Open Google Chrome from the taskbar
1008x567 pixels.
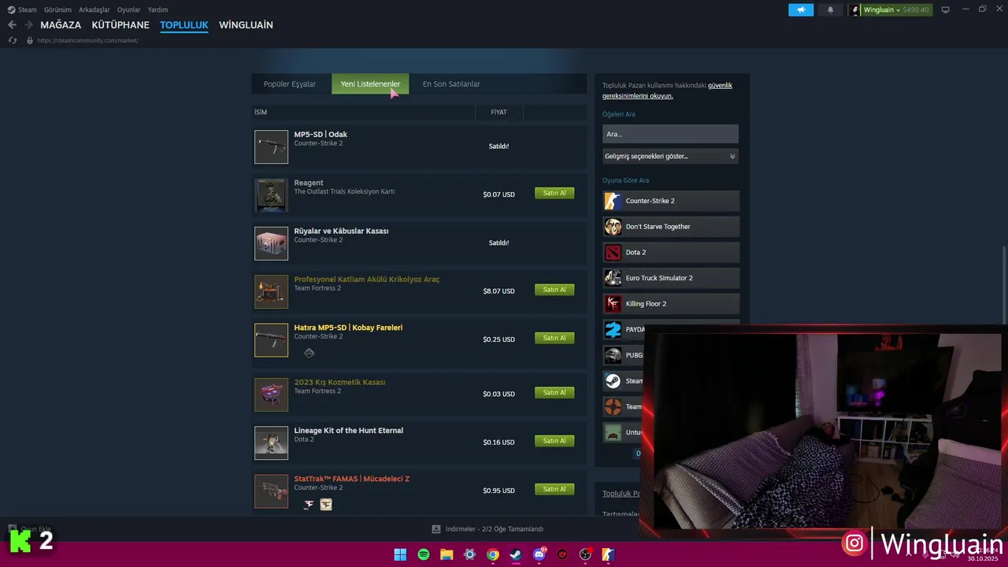coord(493,554)
